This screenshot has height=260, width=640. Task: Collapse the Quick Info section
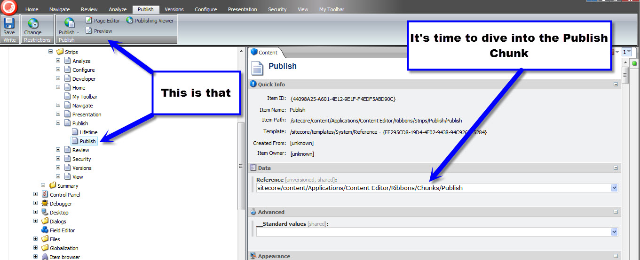616,84
